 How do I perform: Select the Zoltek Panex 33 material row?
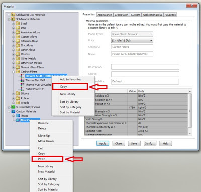tap(35, 89)
